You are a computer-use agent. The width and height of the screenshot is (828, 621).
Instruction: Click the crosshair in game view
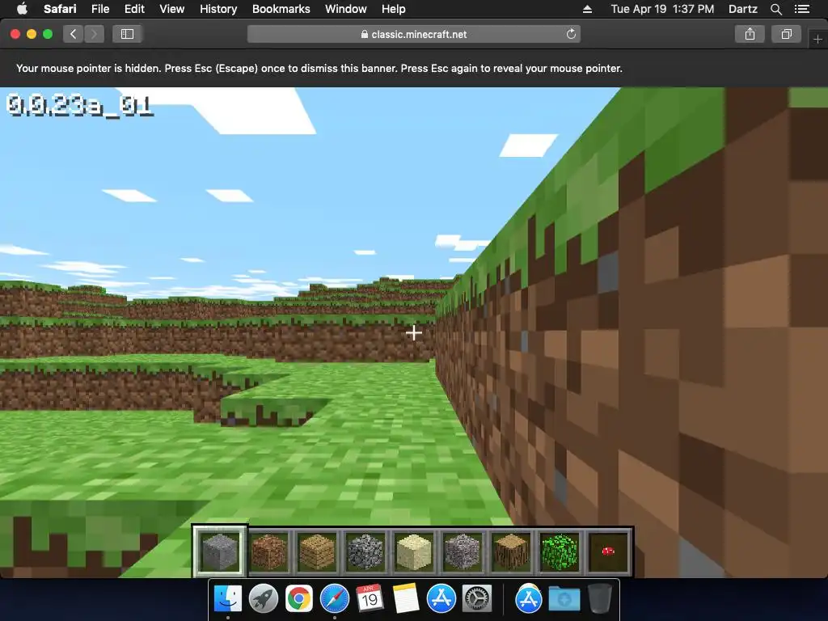click(414, 332)
